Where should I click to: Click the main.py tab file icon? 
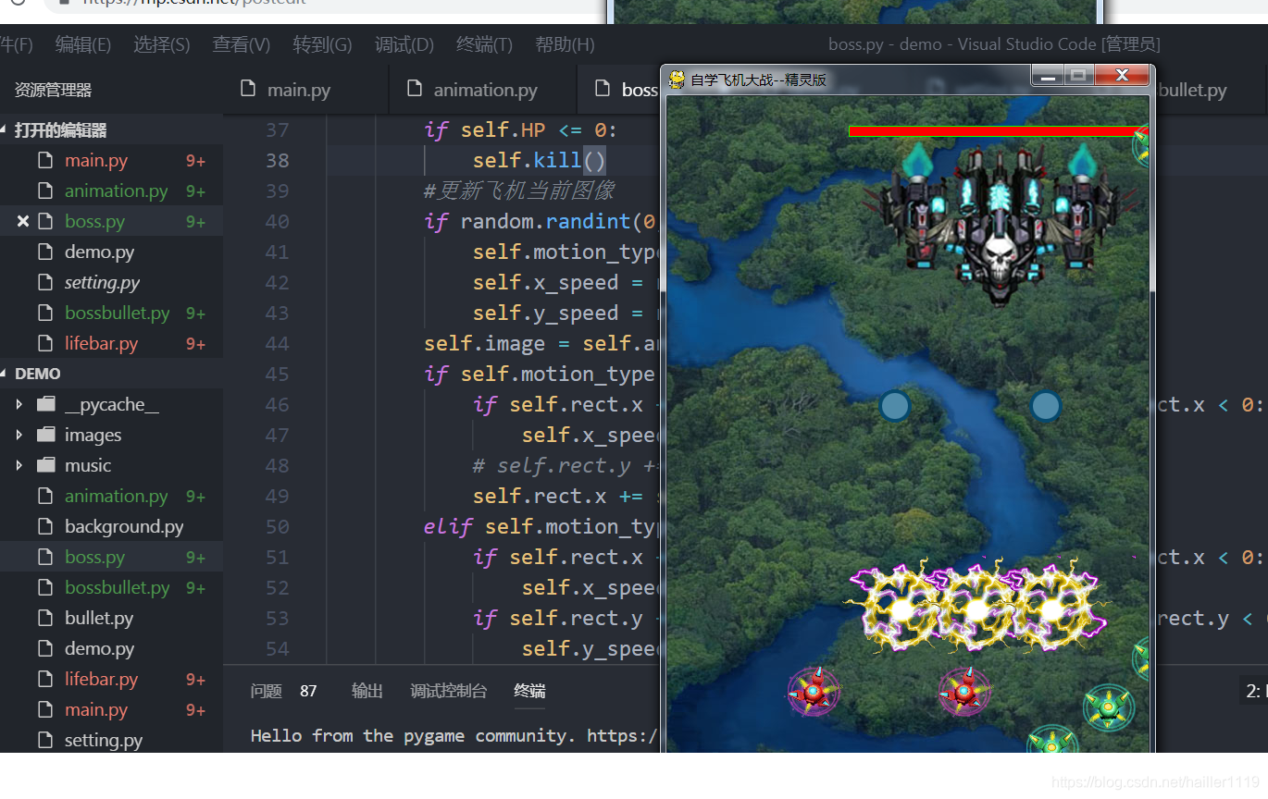[x=247, y=89]
